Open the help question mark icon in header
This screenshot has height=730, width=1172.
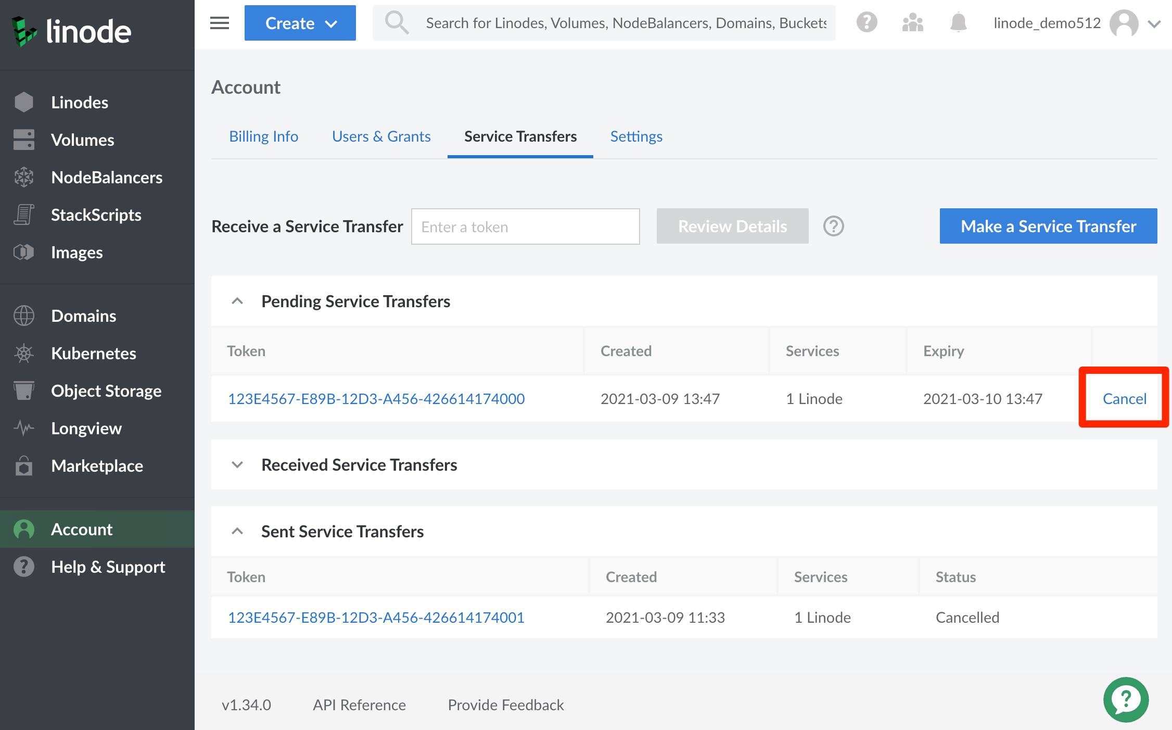[867, 22]
